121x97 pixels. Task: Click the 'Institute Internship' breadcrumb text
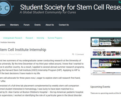(x=8, y=42)
